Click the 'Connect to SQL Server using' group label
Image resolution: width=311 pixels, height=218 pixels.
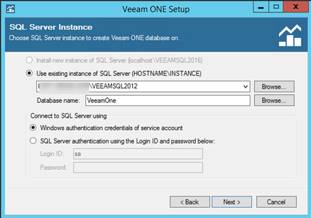pos(68,116)
